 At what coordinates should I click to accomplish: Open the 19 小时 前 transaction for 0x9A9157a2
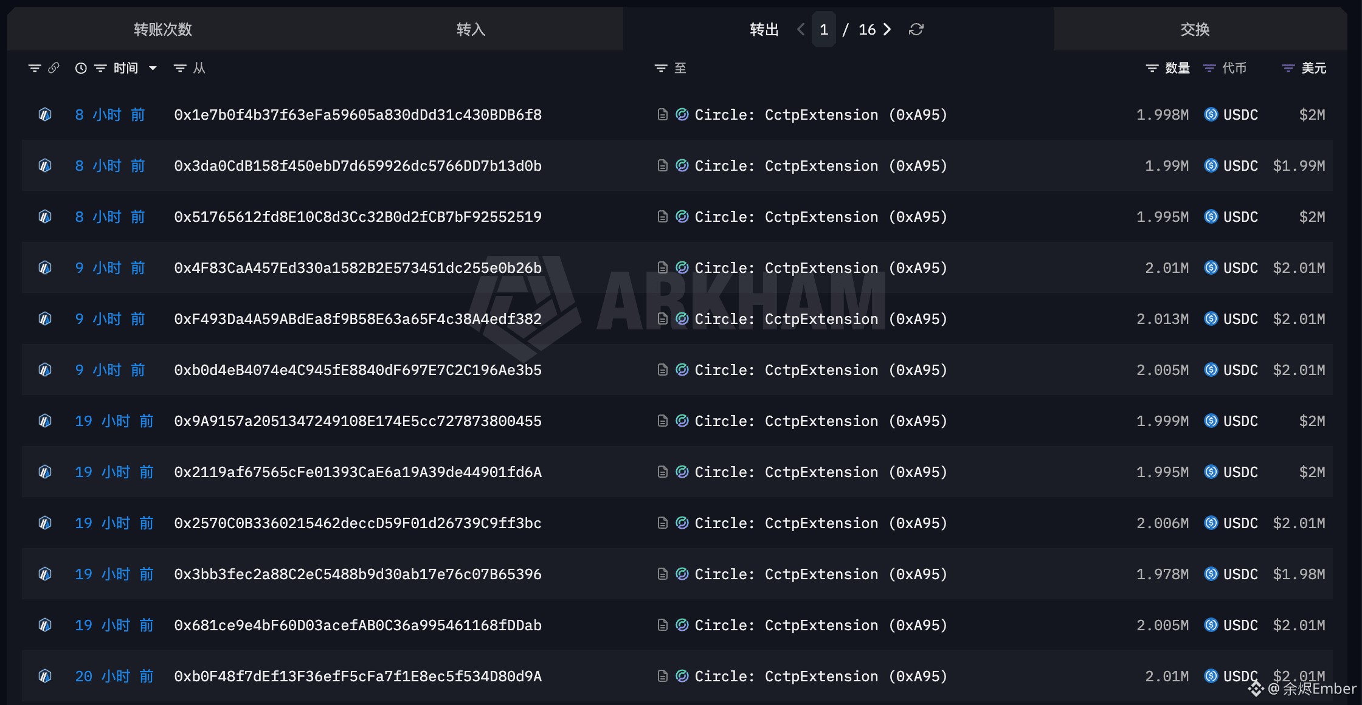tap(114, 421)
